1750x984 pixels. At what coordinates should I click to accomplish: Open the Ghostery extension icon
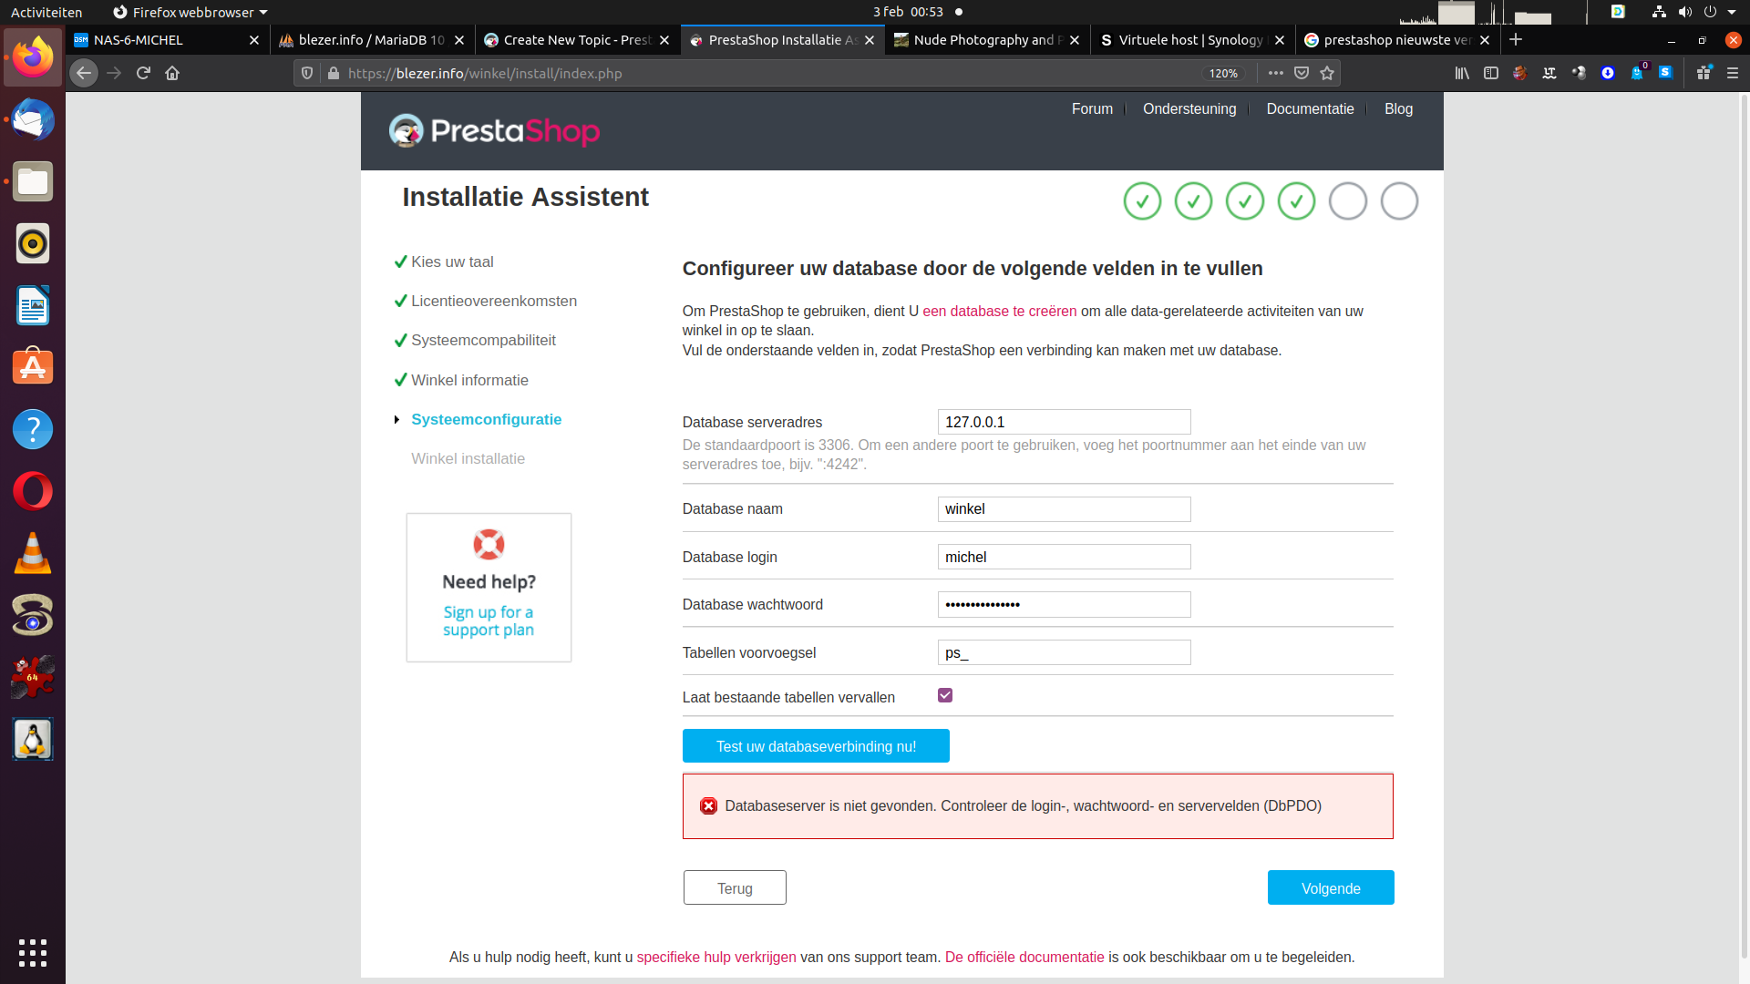(x=1637, y=73)
